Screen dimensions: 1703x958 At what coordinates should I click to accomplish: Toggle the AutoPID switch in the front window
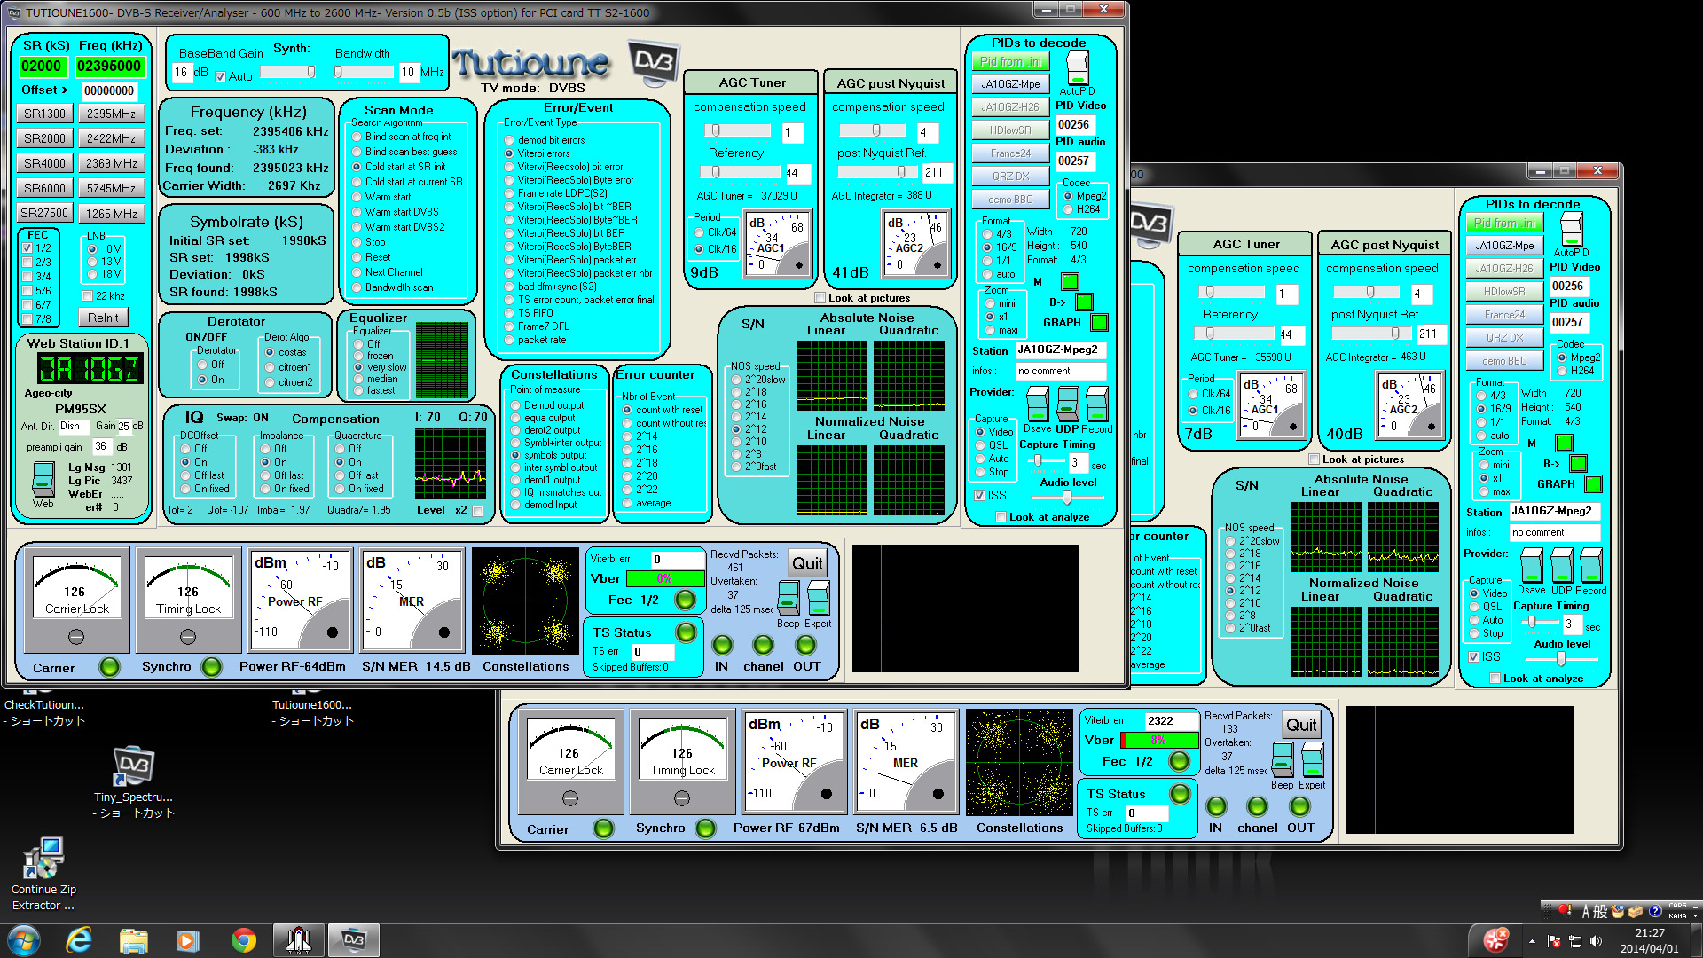[x=1077, y=68]
